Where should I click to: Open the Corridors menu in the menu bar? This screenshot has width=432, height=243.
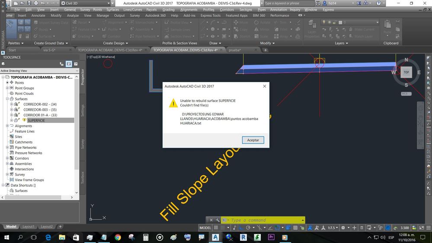(227, 10)
